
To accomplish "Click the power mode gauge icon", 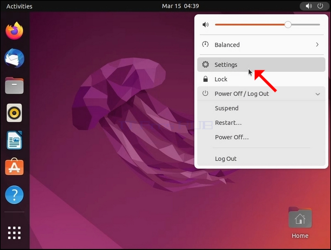I will coord(205,44).
